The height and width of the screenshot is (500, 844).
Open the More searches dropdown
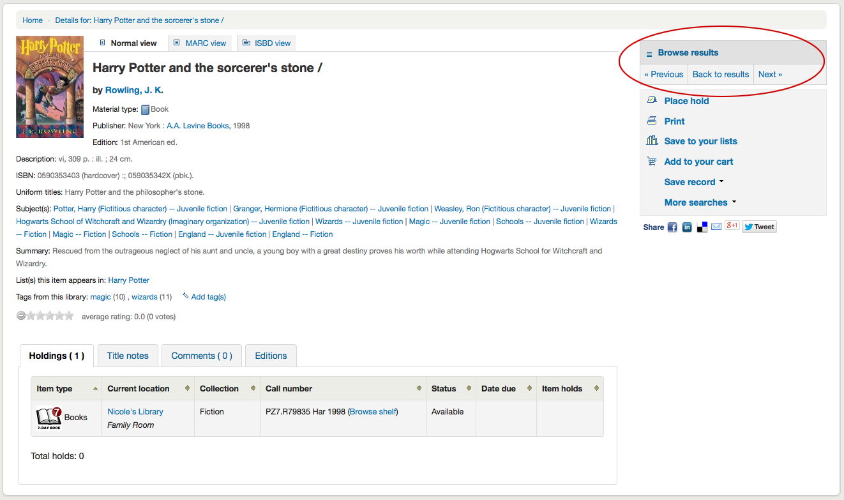(700, 202)
